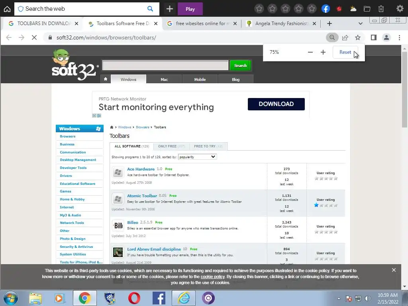Switch to ONLY FREE software tab
The image size is (408, 306).
(171, 146)
